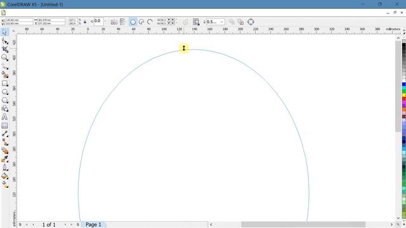
Task: Pick the blue color swatch
Action: click(x=404, y=84)
